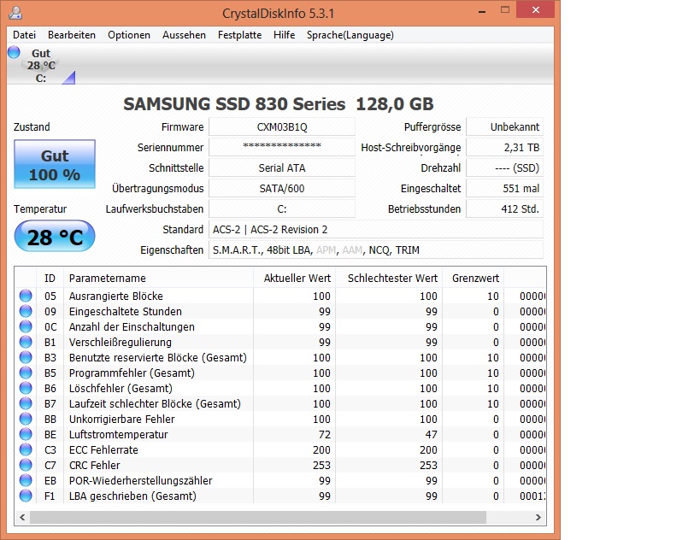Click the Betriebsstunden value 412 Std.

[x=504, y=209]
